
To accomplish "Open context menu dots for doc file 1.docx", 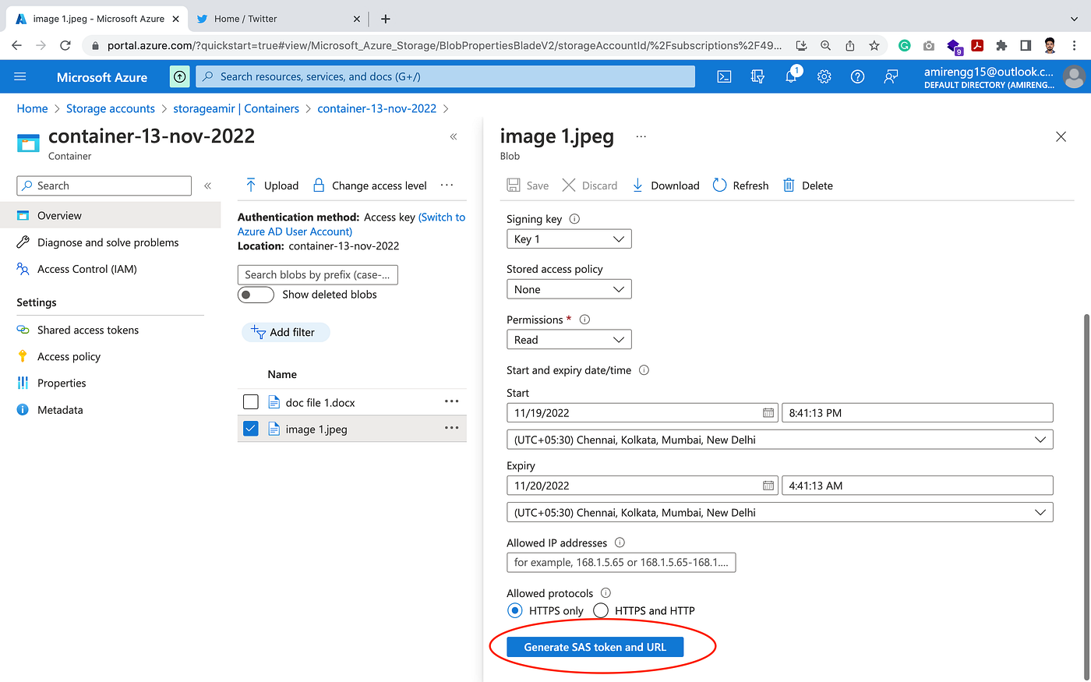I will coord(451,401).
